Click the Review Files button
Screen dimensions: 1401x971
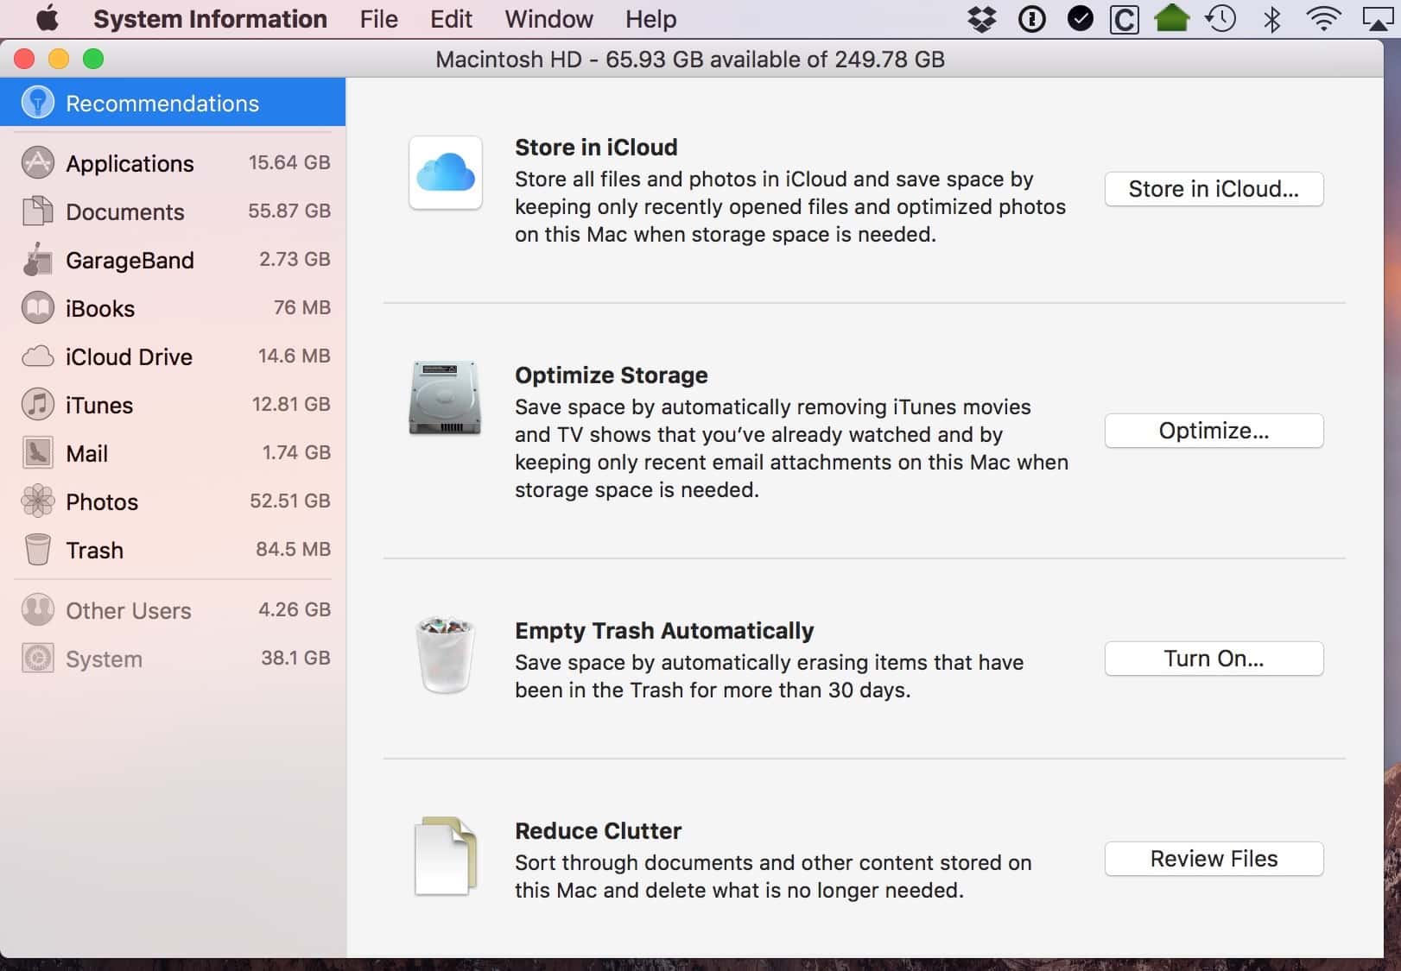(x=1214, y=859)
